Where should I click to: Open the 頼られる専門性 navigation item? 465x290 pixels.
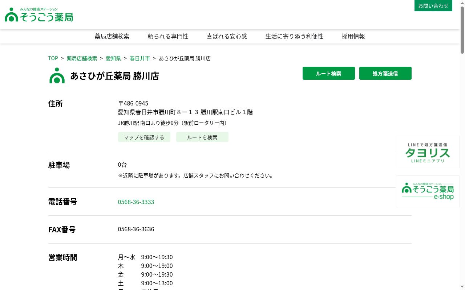[168, 36]
